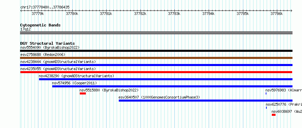
Task: Select the blue esv3640507 variant bar
Action: [206, 101]
